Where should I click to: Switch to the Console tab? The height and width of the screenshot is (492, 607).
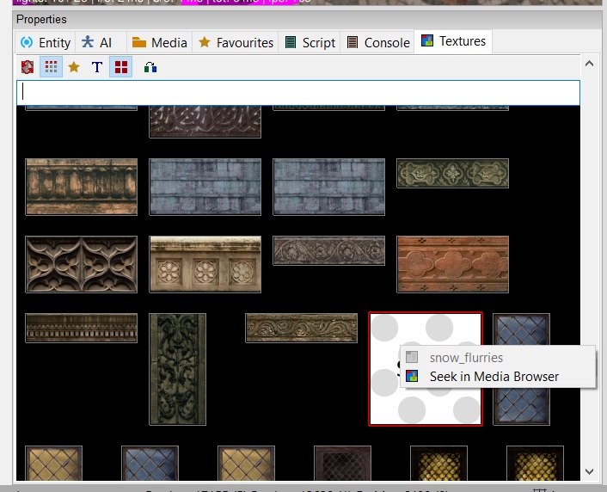tap(377, 42)
